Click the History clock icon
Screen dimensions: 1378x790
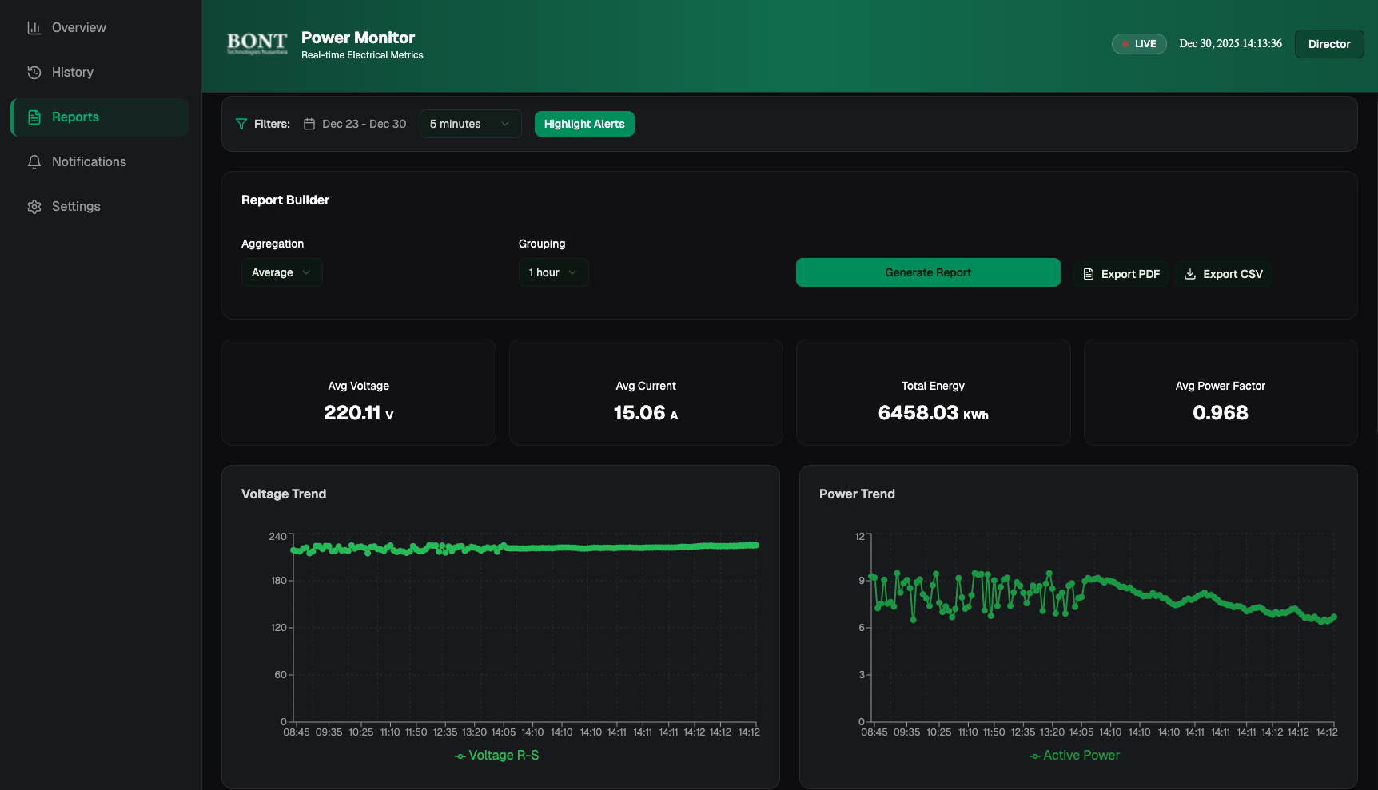[34, 73]
